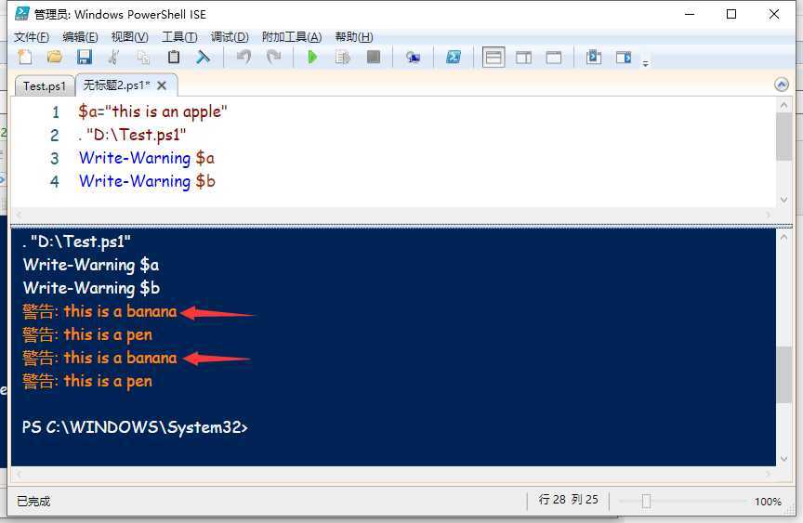This screenshot has width=803, height=523.
Task: Click line number 3 in the gutter
Action: point(54,159)
